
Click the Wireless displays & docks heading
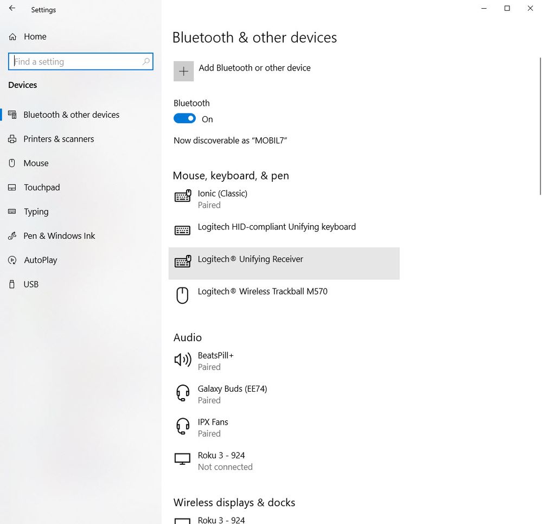(x=234, y=502)
